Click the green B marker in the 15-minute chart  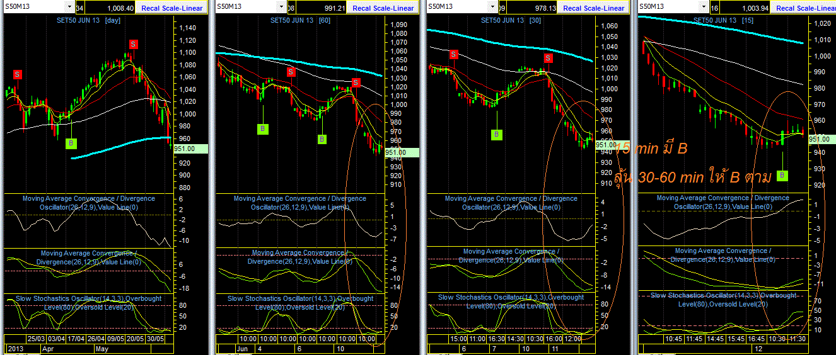782,175
